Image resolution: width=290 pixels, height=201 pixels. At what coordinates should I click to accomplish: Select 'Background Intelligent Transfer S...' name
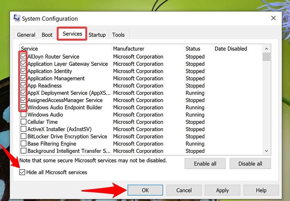69,151
